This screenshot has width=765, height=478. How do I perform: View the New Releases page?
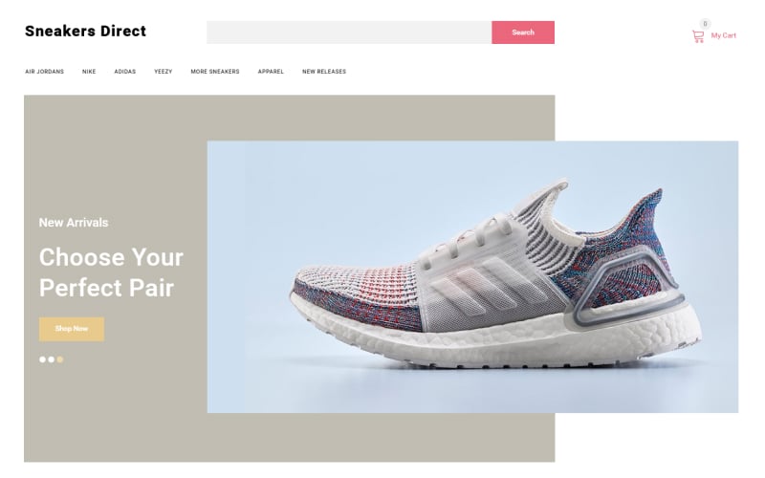(324, 71)
